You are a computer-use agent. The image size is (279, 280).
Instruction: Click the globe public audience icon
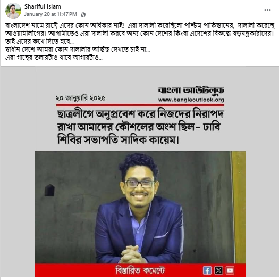pyautogui.click(x=83, y=14)
